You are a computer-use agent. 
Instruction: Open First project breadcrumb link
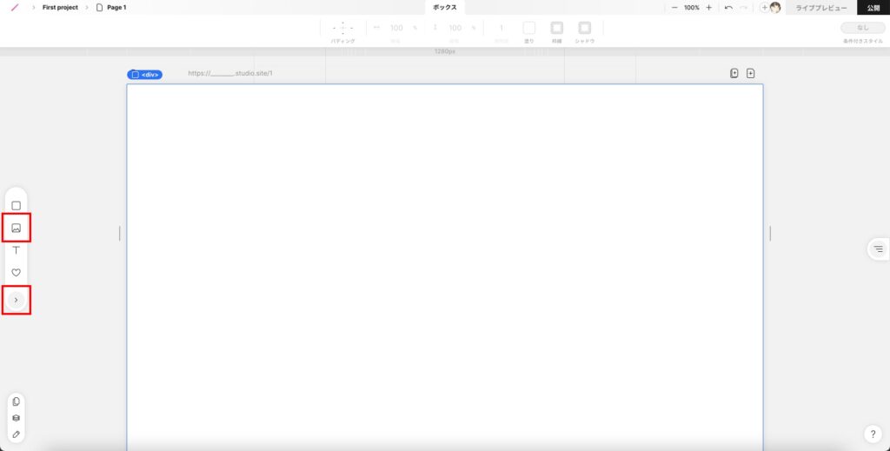click(60, 7)
